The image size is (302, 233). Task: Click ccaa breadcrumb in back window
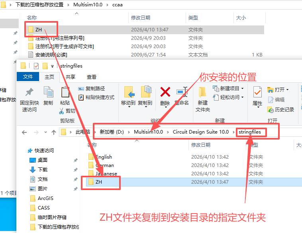coord(117,5)
